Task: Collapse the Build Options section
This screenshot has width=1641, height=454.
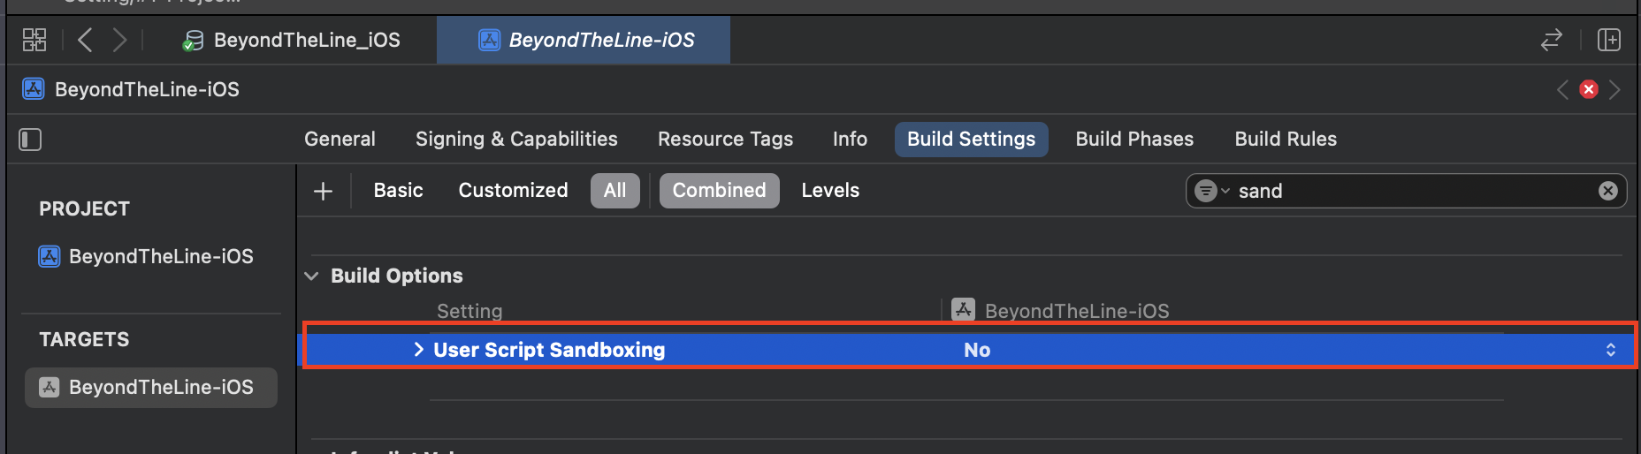Action: (x=311, y=276)
